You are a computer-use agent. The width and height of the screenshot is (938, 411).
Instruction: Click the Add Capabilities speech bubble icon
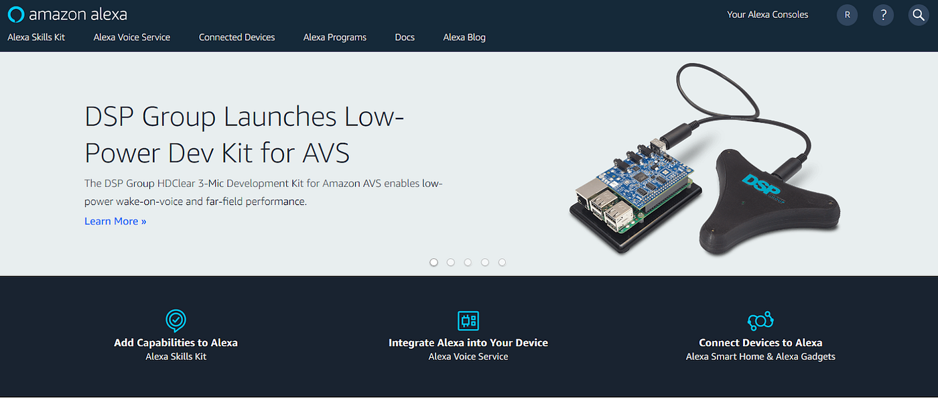[x=176, y=320]
